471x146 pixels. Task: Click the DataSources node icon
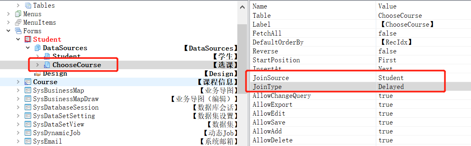pyautogui.click(x=38, y=48)
